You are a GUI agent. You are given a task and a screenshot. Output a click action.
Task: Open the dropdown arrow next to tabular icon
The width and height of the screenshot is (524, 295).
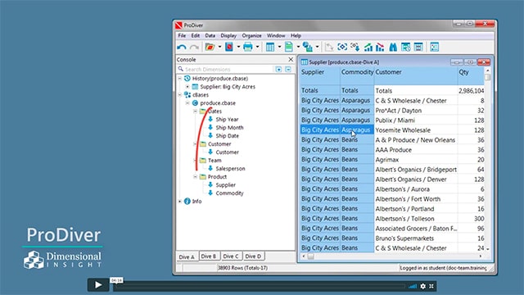click(279, 48)
